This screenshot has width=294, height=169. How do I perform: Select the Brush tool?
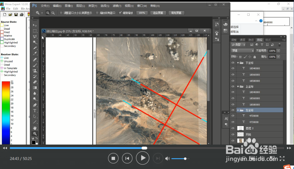click(x=35, y=65)
